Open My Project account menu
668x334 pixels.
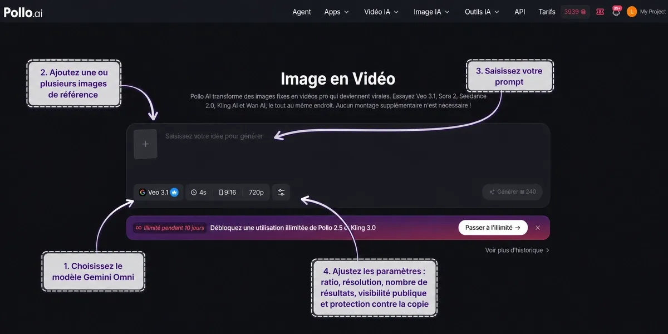point(653,12)
